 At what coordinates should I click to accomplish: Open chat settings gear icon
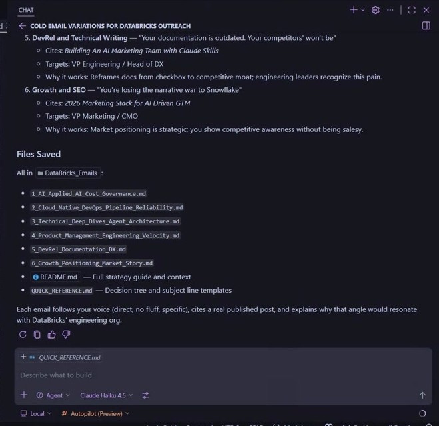(376, 10)
